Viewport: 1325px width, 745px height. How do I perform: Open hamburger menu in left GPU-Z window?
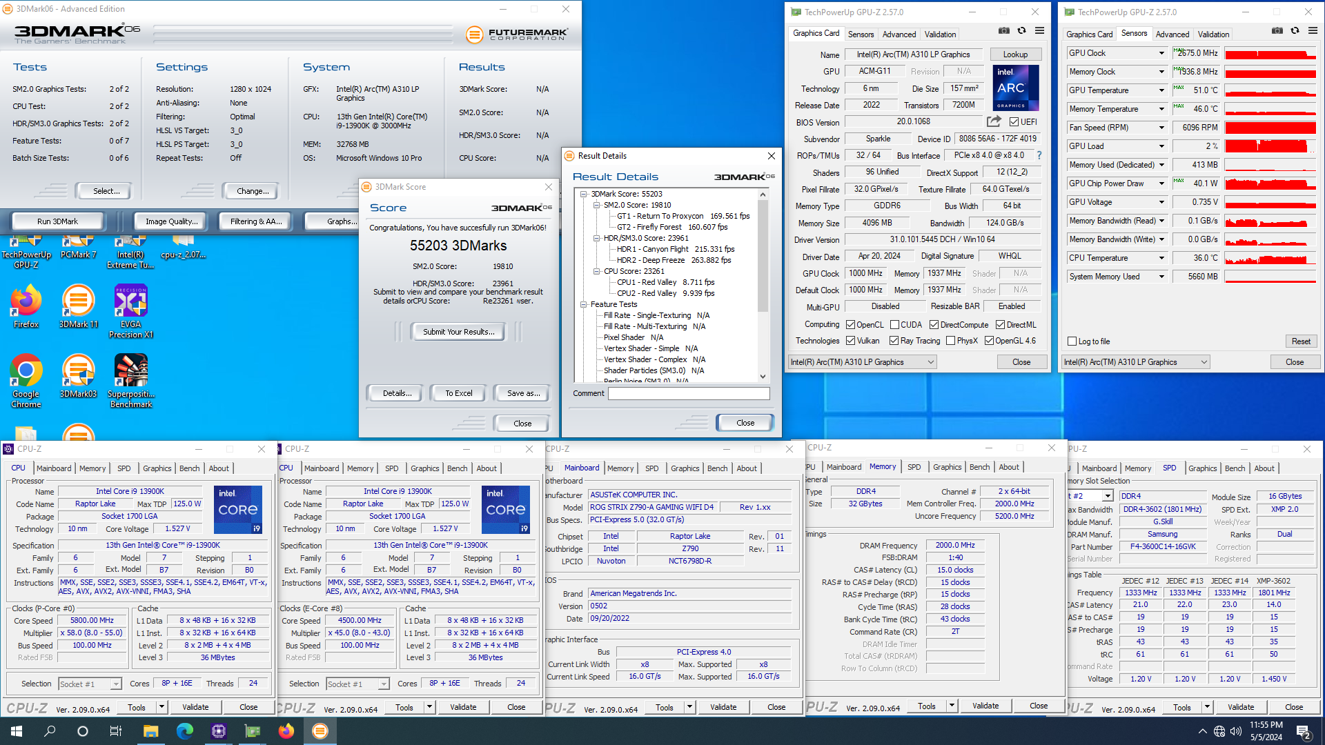point(1039,31)
